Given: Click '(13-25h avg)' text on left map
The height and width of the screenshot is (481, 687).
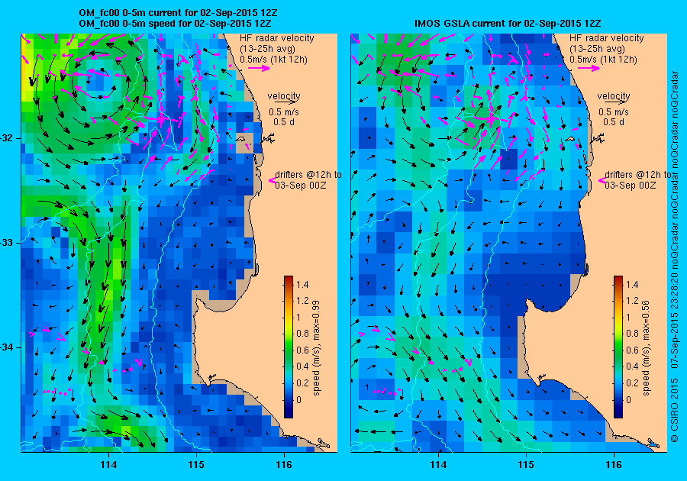Looking at the screenshot, I should (268, 49).
